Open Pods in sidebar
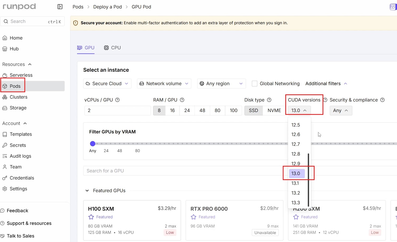The height and width of the screenshot is (242, 397). [32, 86]
